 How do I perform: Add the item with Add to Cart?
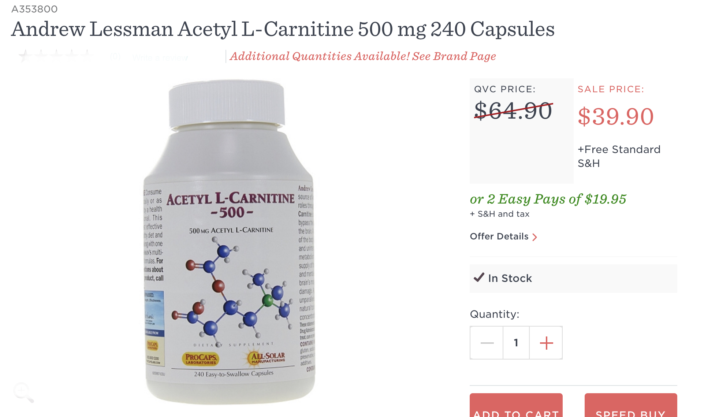(516, 405)
